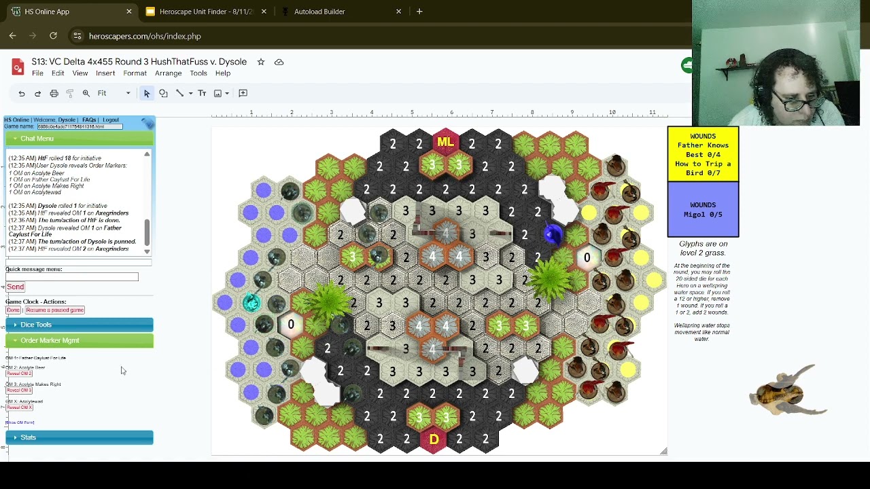Choose the Line tool icon

(179, 93)
